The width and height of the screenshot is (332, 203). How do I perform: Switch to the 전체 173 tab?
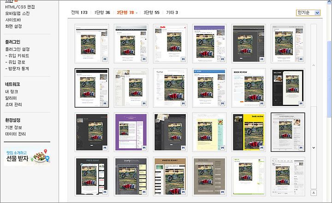pyautogui.click(x=79, y=12)
